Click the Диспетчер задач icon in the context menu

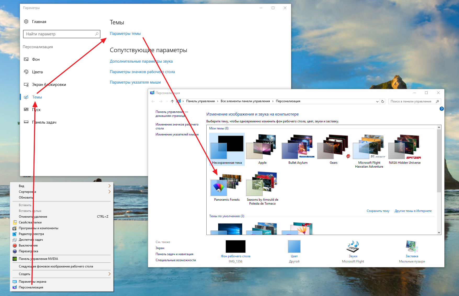pyautogui.click(x=15, y=240)
